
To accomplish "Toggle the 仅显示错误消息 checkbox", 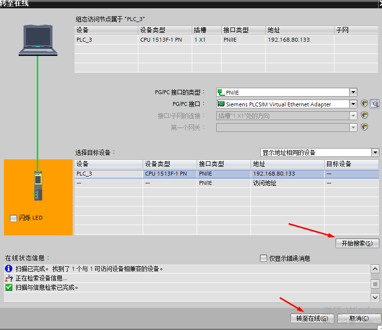I will coord(264,258).
